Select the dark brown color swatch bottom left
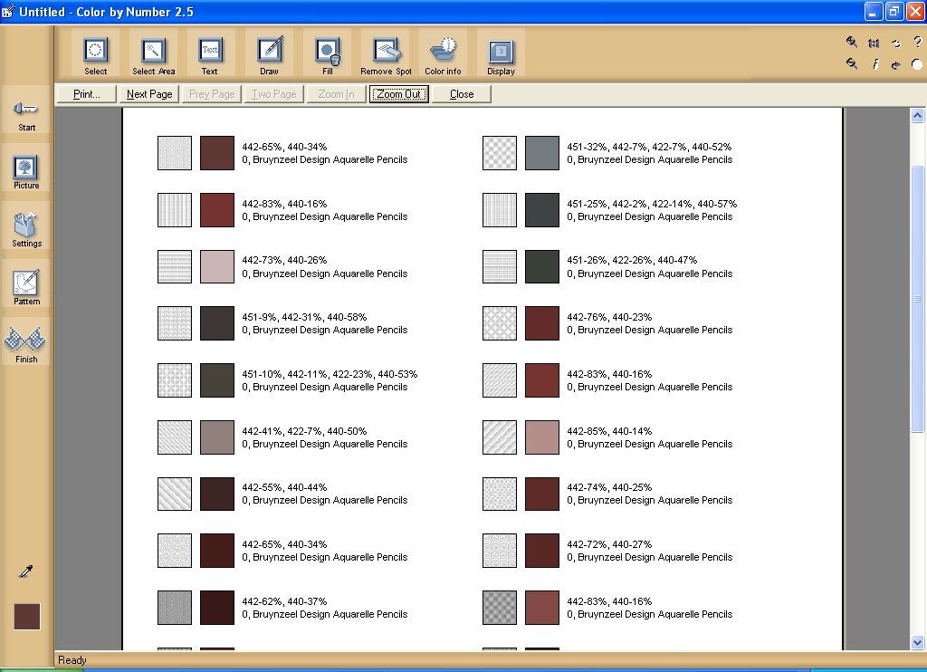The height and width of the screenshot is (672, 927). (x=26, y=616)
